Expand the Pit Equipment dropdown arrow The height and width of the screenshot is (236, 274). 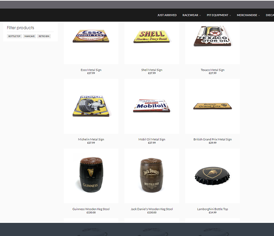tap(230, 15)
